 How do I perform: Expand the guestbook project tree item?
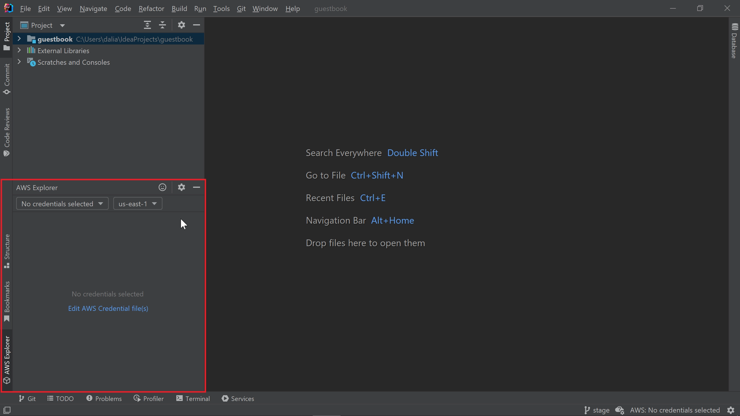coord(19,39)
